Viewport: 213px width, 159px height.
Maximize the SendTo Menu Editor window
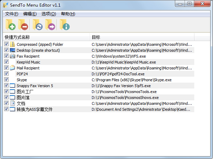(189, 4)
